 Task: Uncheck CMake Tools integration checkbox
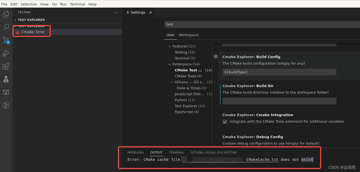click(225, 122)
